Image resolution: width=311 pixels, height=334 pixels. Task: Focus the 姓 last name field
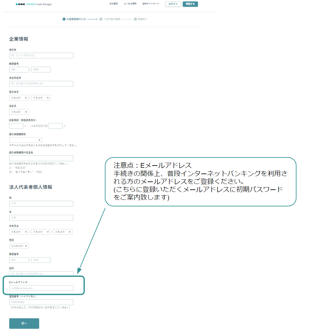click(41, 204)
